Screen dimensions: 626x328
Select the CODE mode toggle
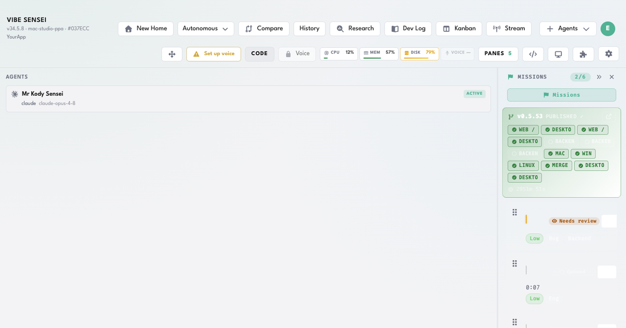(x=259, y=54)
